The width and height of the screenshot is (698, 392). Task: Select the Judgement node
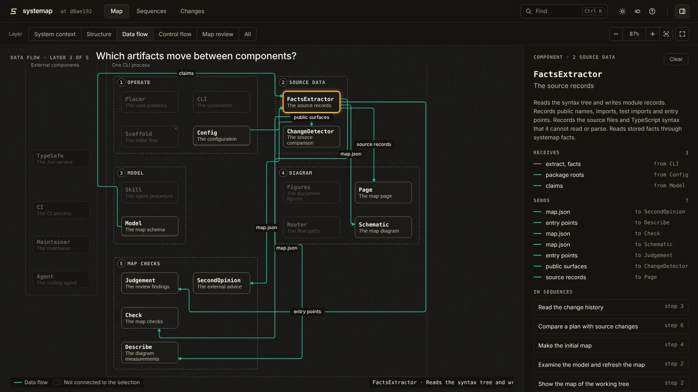[x=150, y=283]
